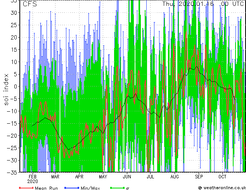Click the chart date 'Thu, 2020.01.16 00 UTC'
This screenshot has height=190, width=246.
pyautogui.click(x=203, y=4)
